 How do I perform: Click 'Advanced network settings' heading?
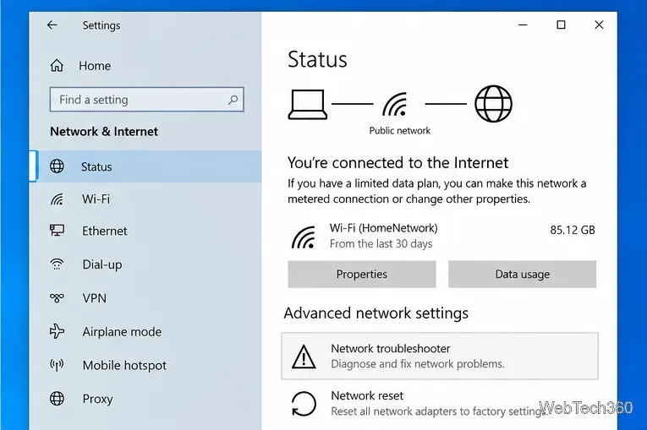[x=376, y=313]
